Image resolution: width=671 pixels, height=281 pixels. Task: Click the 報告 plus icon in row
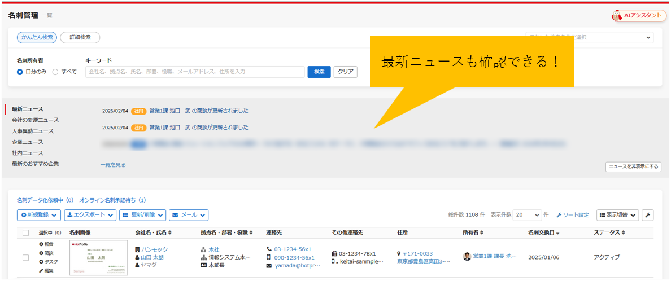click(x=41, y=244)
